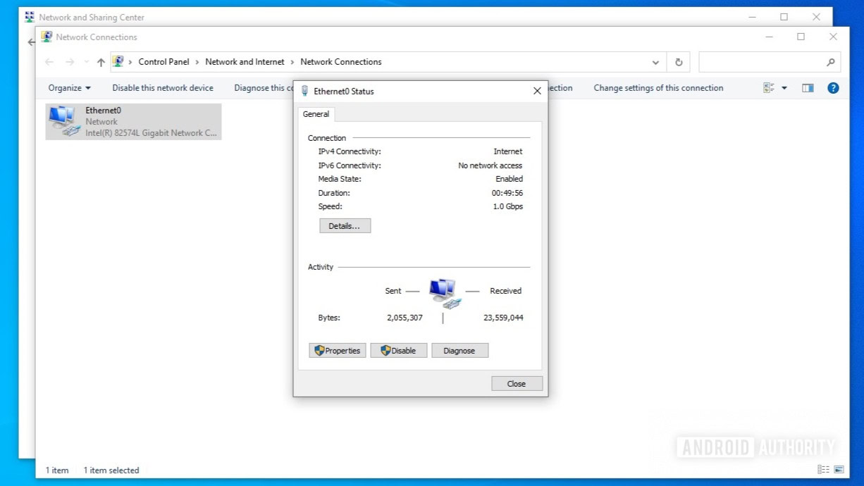The width and height of the screenshot is (864, 486).
Task: Go forward in Network Connections window
Action: pos(70,62)
